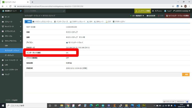Click the FEEDBACK button

coord(180,101)
